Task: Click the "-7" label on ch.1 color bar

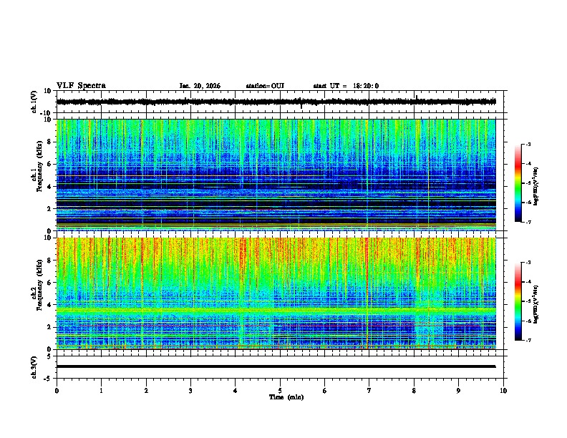Action: [528, 222]
